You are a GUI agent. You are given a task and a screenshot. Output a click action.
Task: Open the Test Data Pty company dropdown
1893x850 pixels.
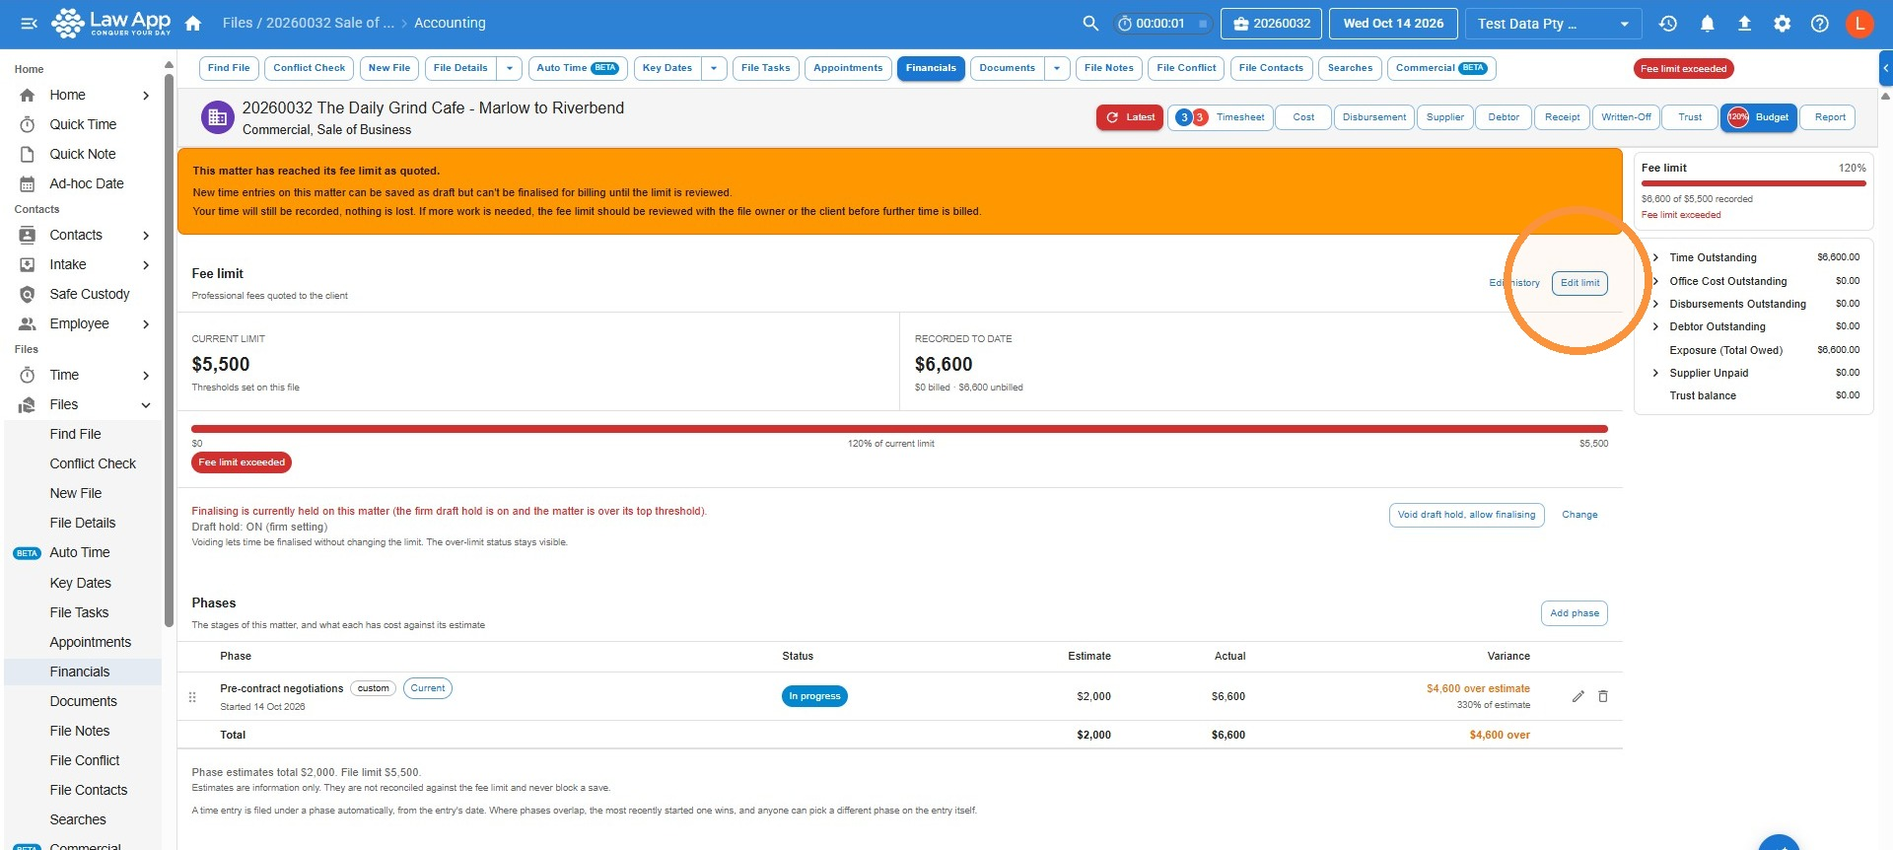click(1553, 24)
